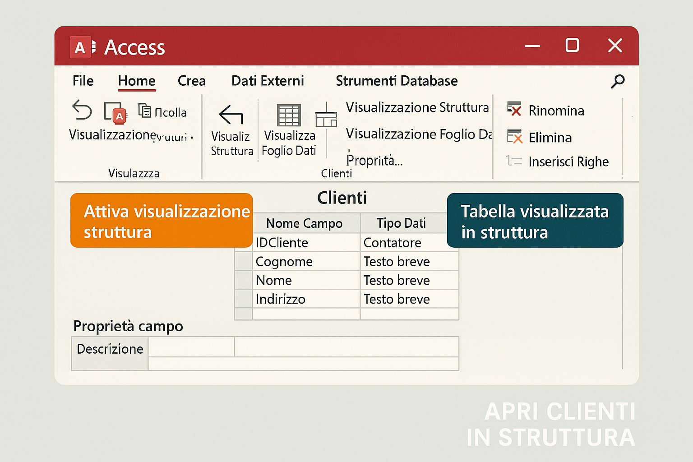The height and width of the screenshot is (462, 693).
Task: Switch to the Crea tab
Action: [191, 81]
